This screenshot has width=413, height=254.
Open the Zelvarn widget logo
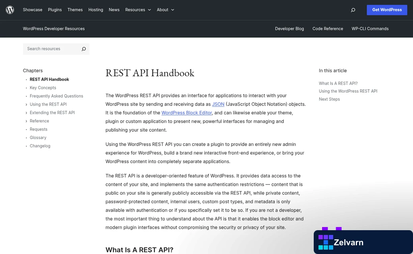coord(326,242)
